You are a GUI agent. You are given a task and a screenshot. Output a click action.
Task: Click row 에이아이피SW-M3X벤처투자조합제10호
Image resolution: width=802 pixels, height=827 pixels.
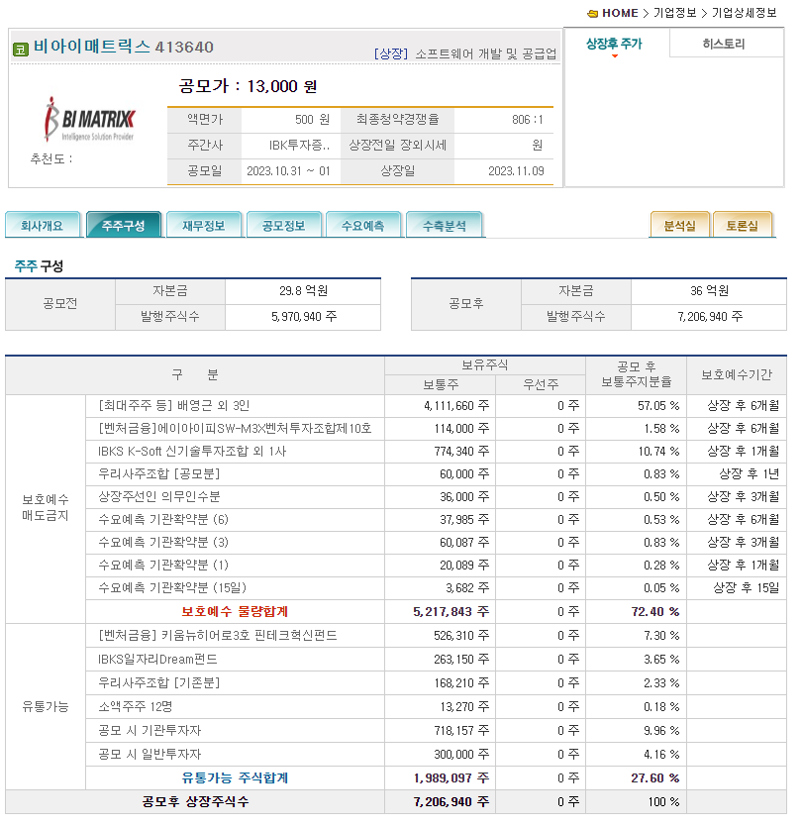(x=235, y=428)
